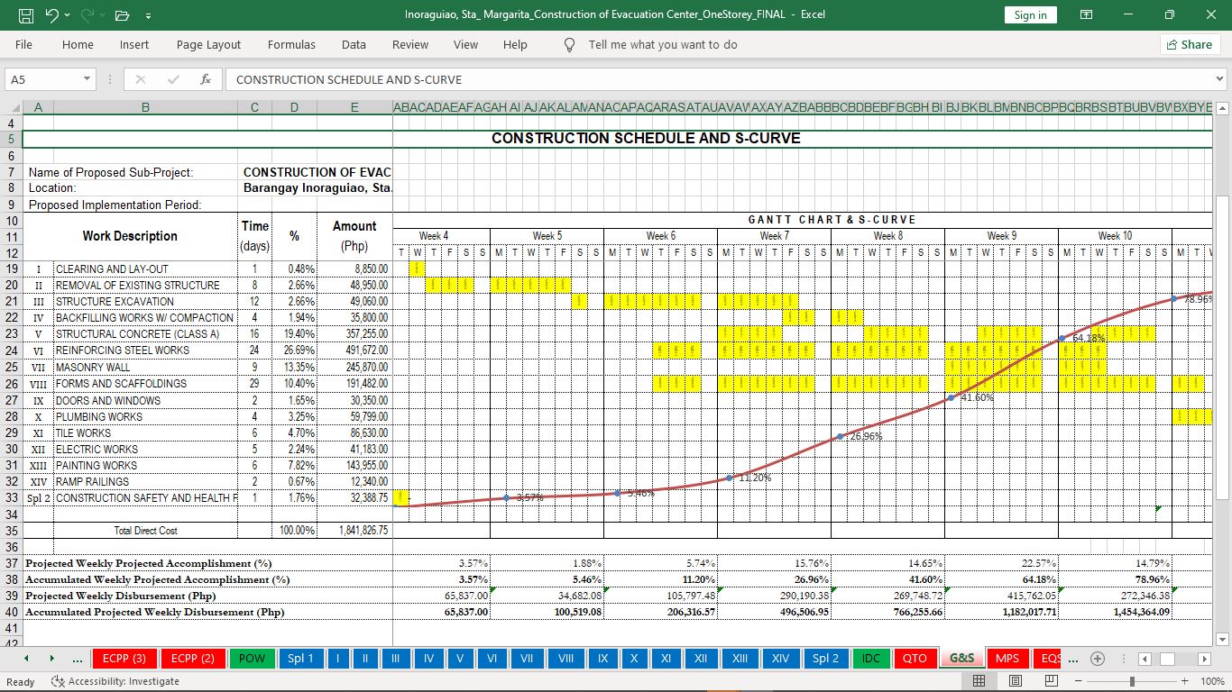The width and height of the screenshot is (1232, 692).
Task: Switch to Page Break Preview in the status bar
Action: [x=1051, y=681]
